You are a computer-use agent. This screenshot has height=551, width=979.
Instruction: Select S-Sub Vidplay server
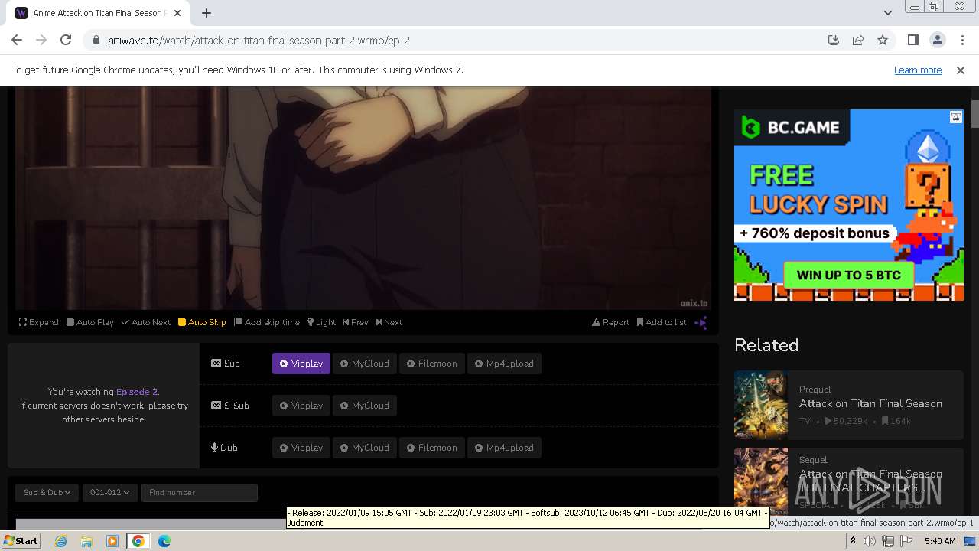coord(301,406)
